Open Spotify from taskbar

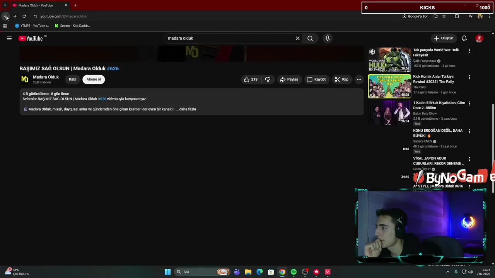[x=294, y=272]
